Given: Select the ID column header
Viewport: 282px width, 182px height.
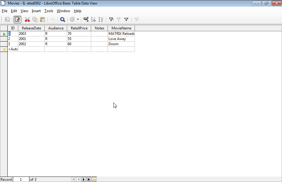Looking at the screenshot, I should [13, 28].
